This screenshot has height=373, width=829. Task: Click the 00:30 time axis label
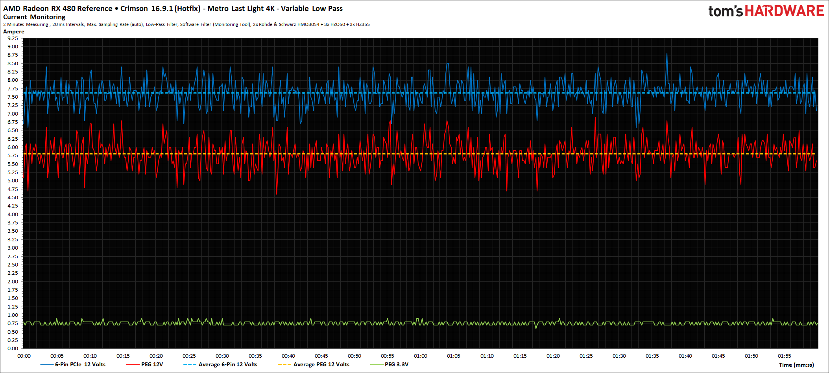click(222, 356)
